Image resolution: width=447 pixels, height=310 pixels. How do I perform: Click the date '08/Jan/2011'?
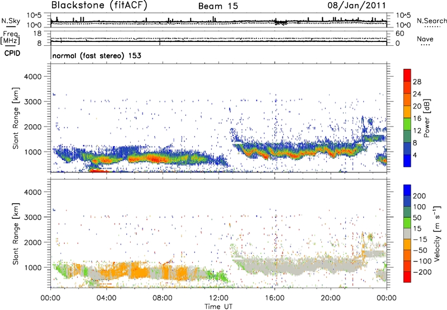pos(356,5)
